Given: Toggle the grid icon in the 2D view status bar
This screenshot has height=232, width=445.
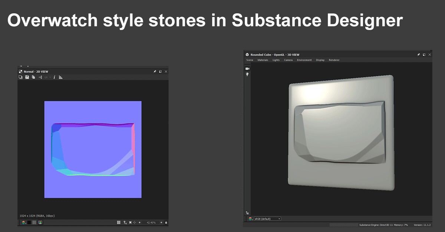Looking at the screenshot, I should (119, 222).
